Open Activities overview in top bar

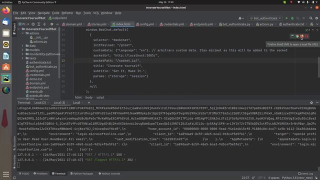tap(7, 2)
